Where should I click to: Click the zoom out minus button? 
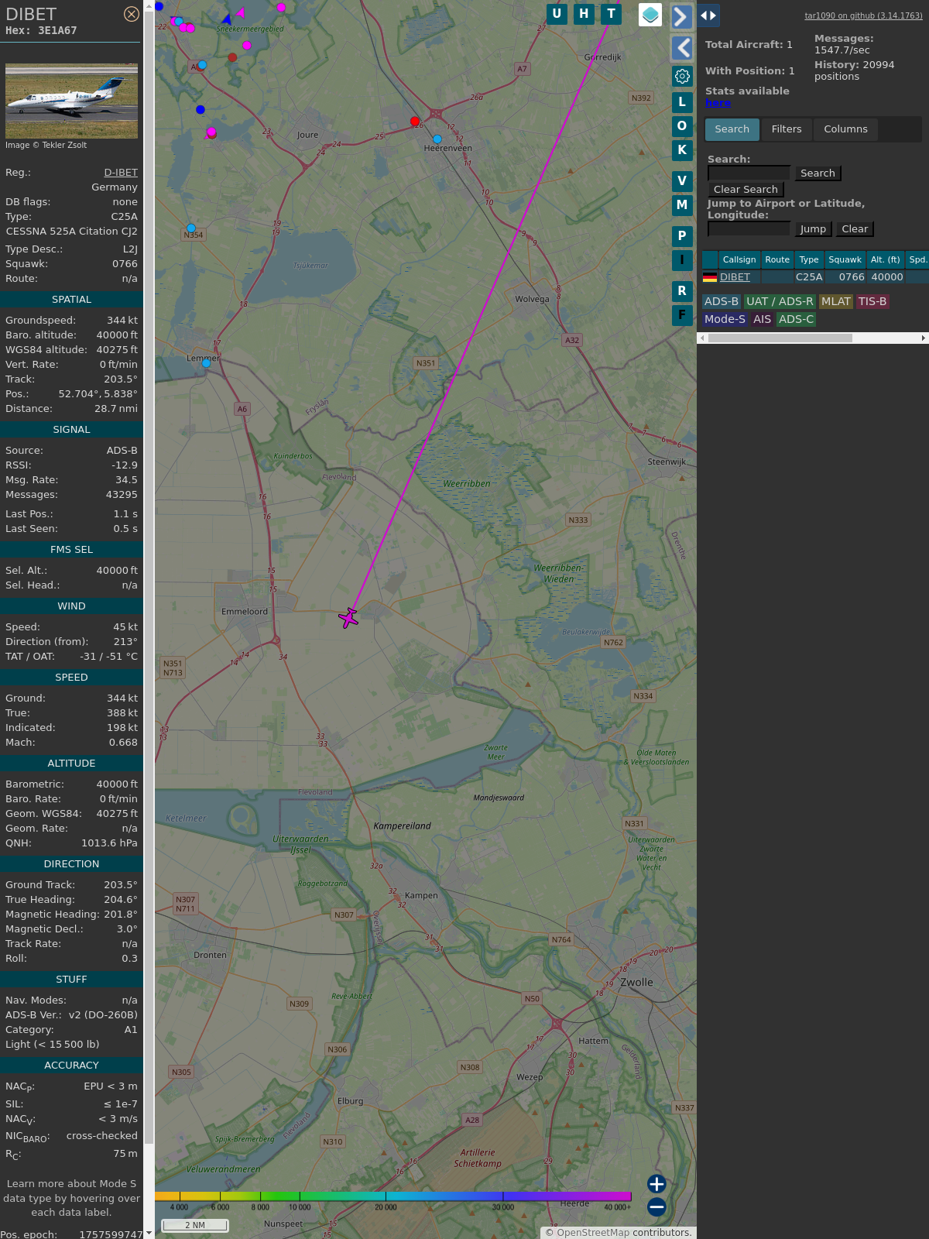coord(656,1206)
